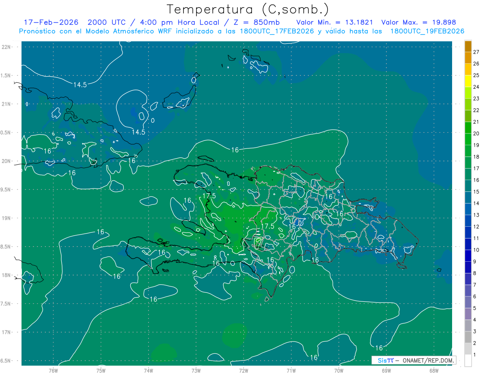
Task: Click the 68W longitude axis label
Action: [433, 370]
